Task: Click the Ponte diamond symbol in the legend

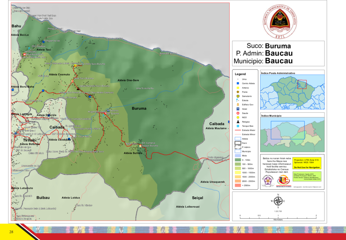Action: coord(238,92)
